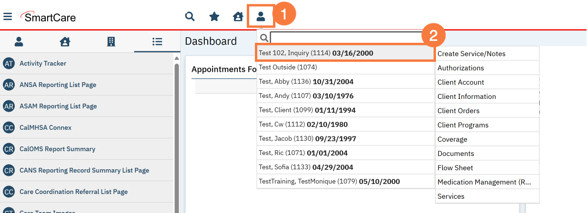Screen dimensions: 587x213
Task: Open CANS Reporting Record Summary List Page
Action: point(84,170)
